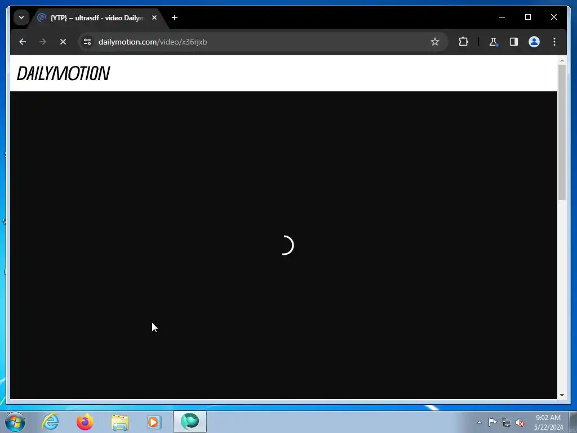Image resolution: width=577 pixels, height=433 pixels.
Task: Open the Extensions puzzle icon
Action: pos(463,42)
